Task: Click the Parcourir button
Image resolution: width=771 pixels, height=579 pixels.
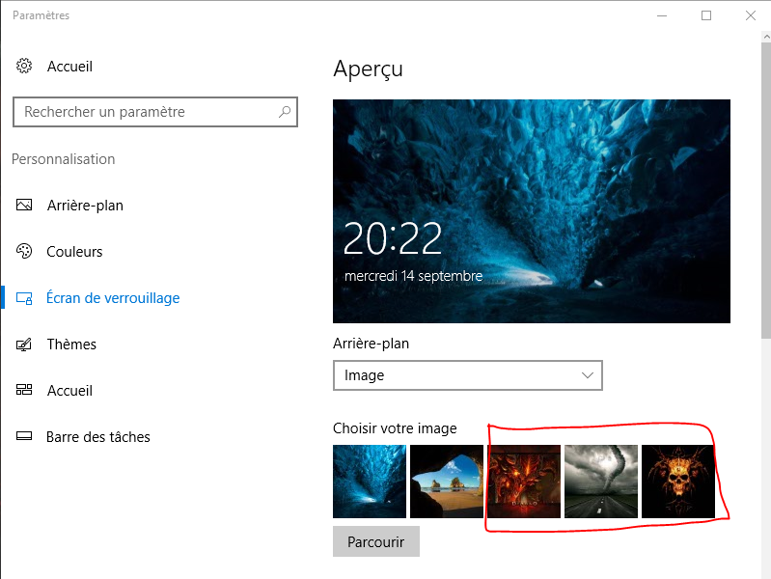Action: 376,541
